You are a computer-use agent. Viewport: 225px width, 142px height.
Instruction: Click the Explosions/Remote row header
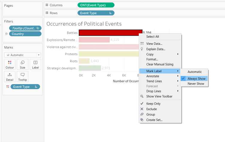tap(62, 40)
